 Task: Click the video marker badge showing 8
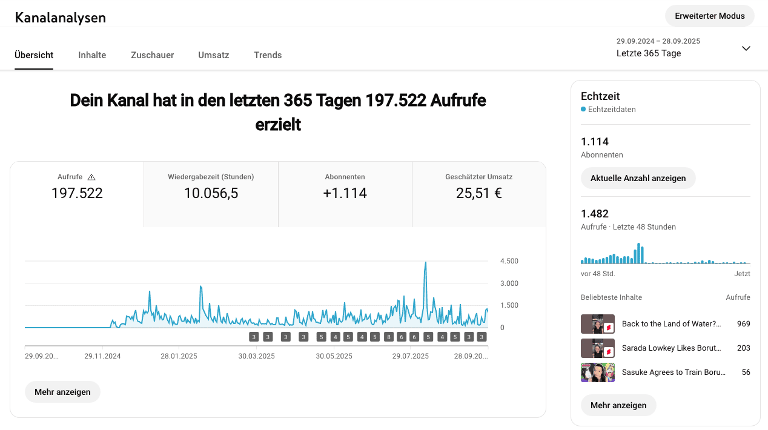tap(388, 337)
